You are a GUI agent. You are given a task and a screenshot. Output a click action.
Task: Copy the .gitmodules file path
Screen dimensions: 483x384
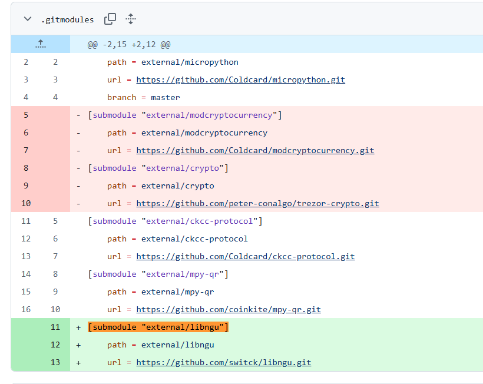110,19
